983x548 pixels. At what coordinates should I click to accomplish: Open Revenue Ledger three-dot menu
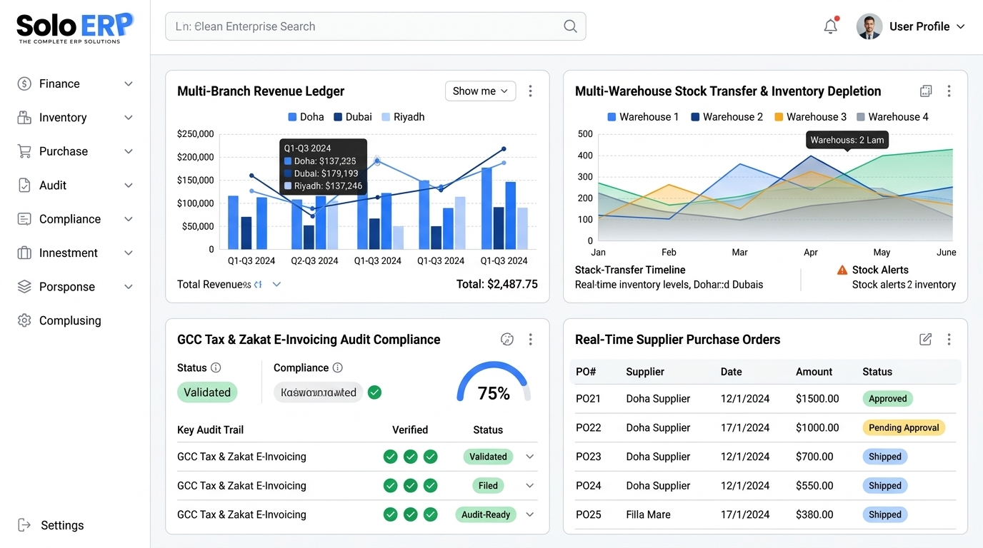(x=530, y=91)
